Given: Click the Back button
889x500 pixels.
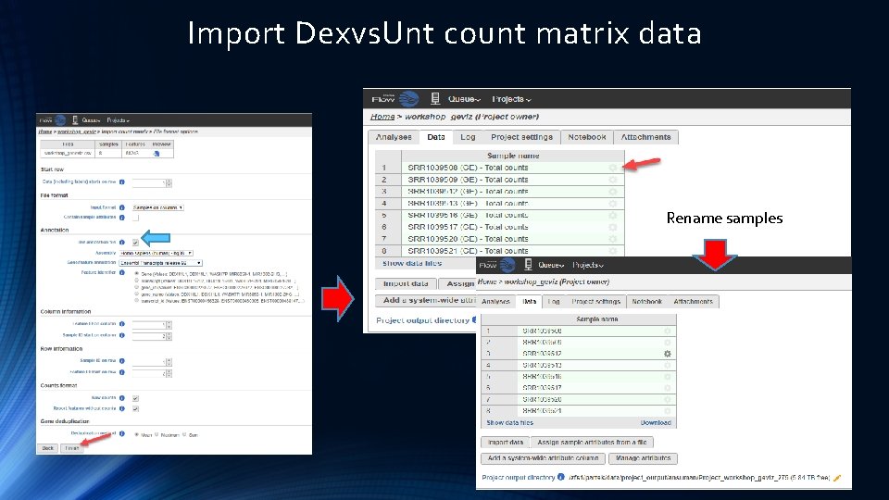Looking at the screenshot, I should pyautogui.click(x=47, y=448).
